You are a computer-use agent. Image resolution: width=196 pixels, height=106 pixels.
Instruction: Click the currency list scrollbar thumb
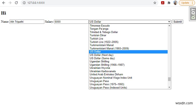(x=169, y=79)
